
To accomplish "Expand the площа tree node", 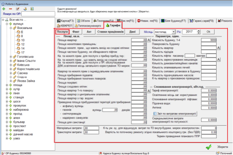I will coord(7,85).
